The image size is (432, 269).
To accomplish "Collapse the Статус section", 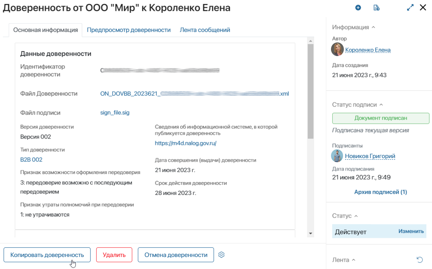I will 356,216.
